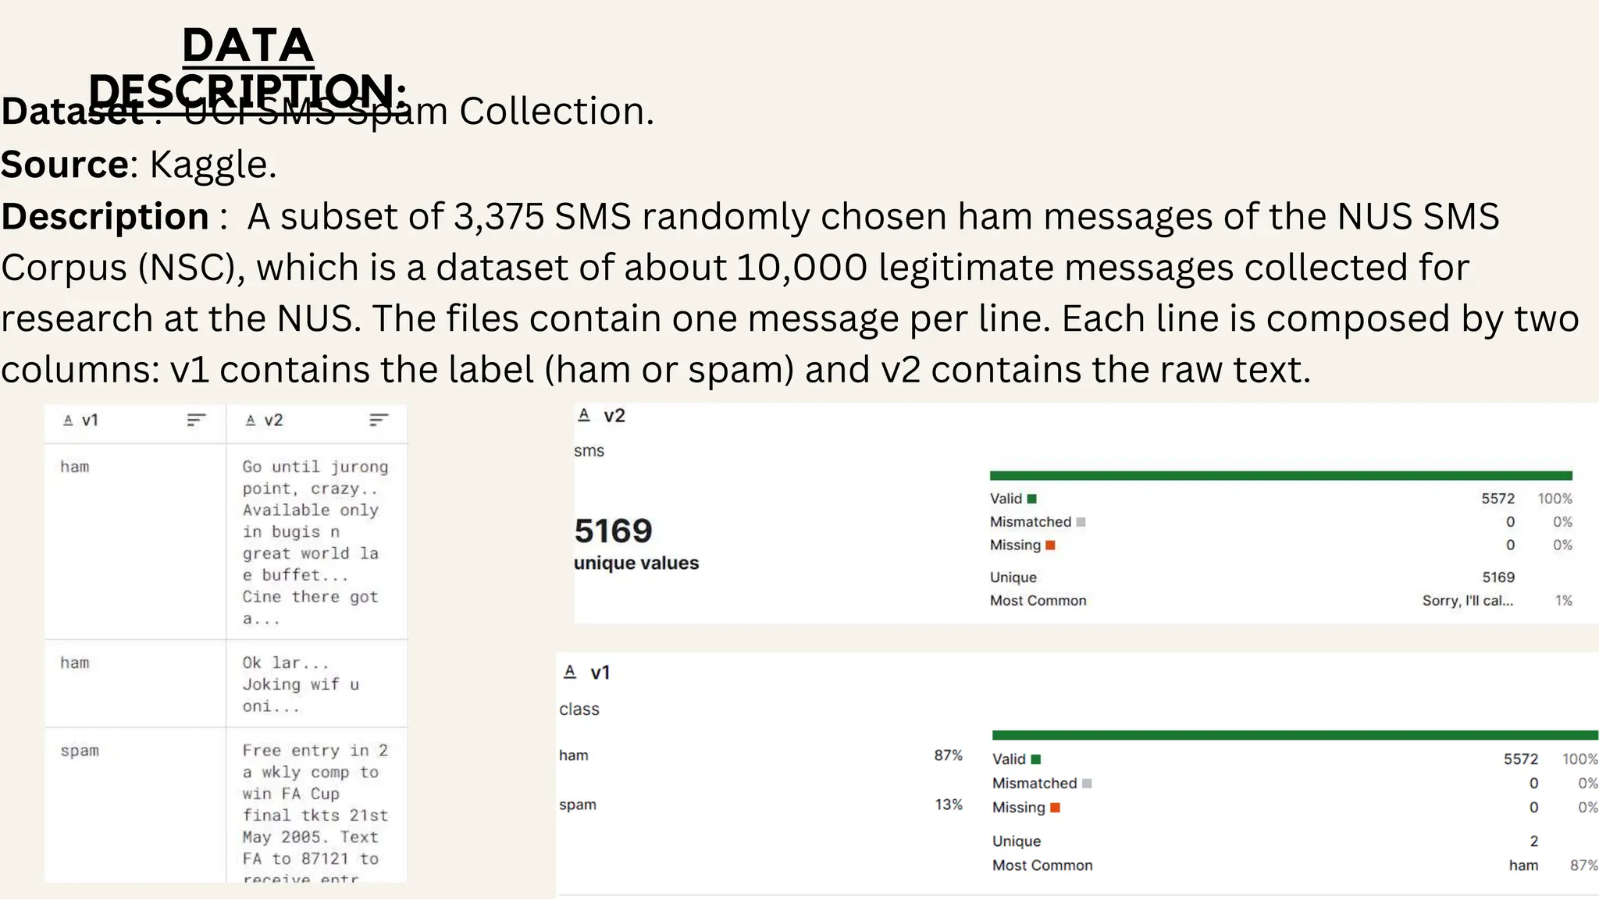Image resolution: width=1599 pixels, height=899 pixels.
Task: Click the sort icon in v2 column header
Action: (x=379, y=421)
